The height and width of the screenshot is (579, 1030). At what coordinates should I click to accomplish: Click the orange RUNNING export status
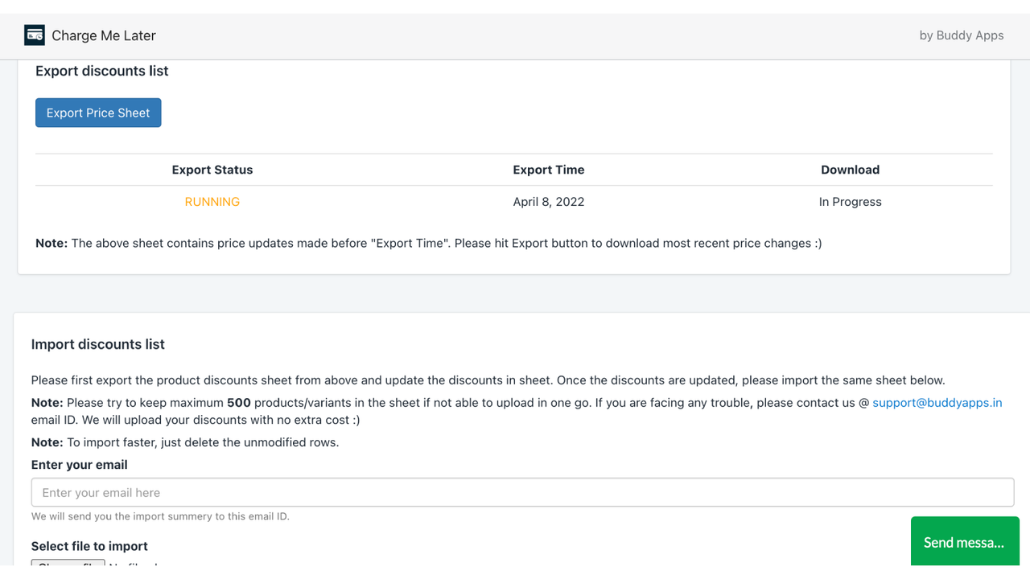tap(212, 202)
